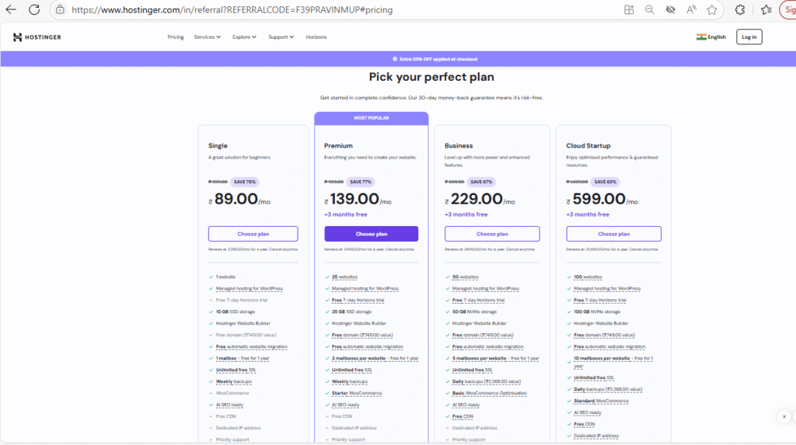Open the Pricing nav item
The image size is (796, 445).
[x=176, y=37]
